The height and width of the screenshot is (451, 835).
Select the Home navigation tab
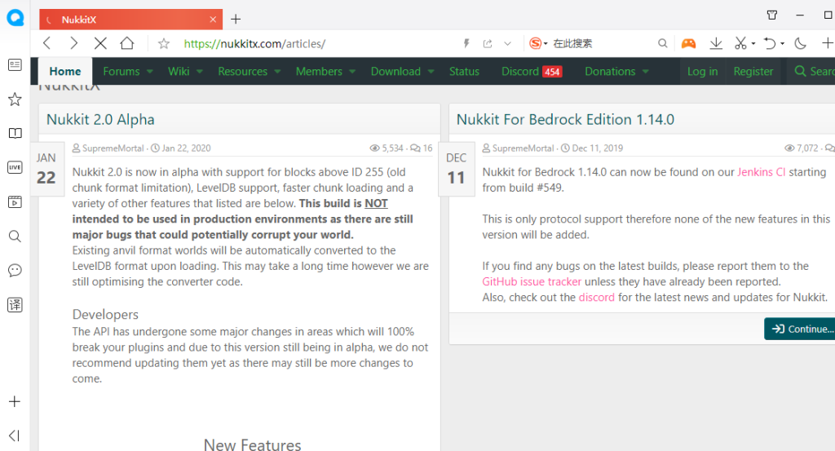65,71
